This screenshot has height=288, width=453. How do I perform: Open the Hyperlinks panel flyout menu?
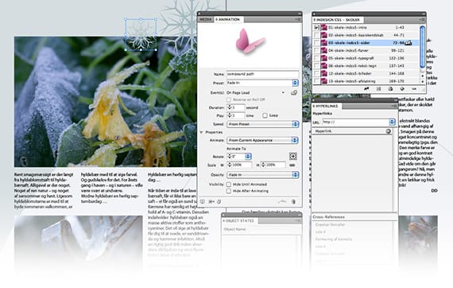pos(394,106)
